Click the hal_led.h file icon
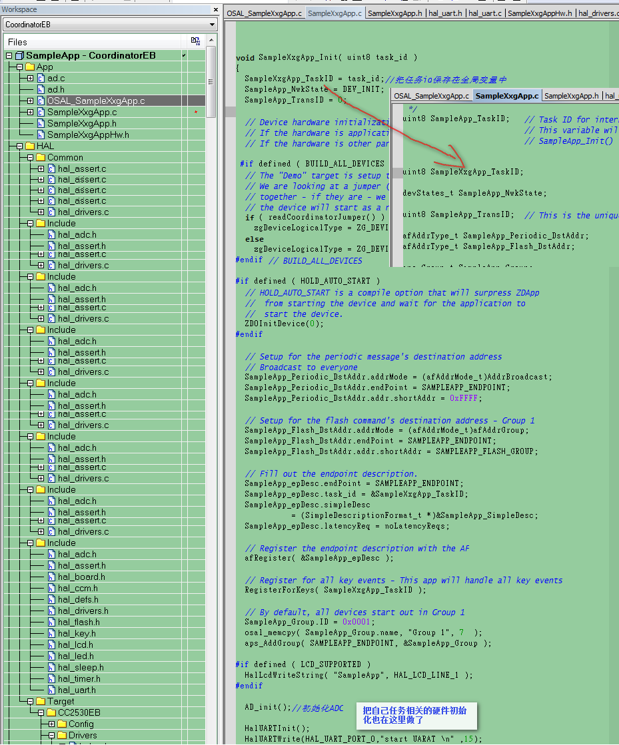Image resolution: width=619 pixels, height=745 pixels. coord(52,656)
